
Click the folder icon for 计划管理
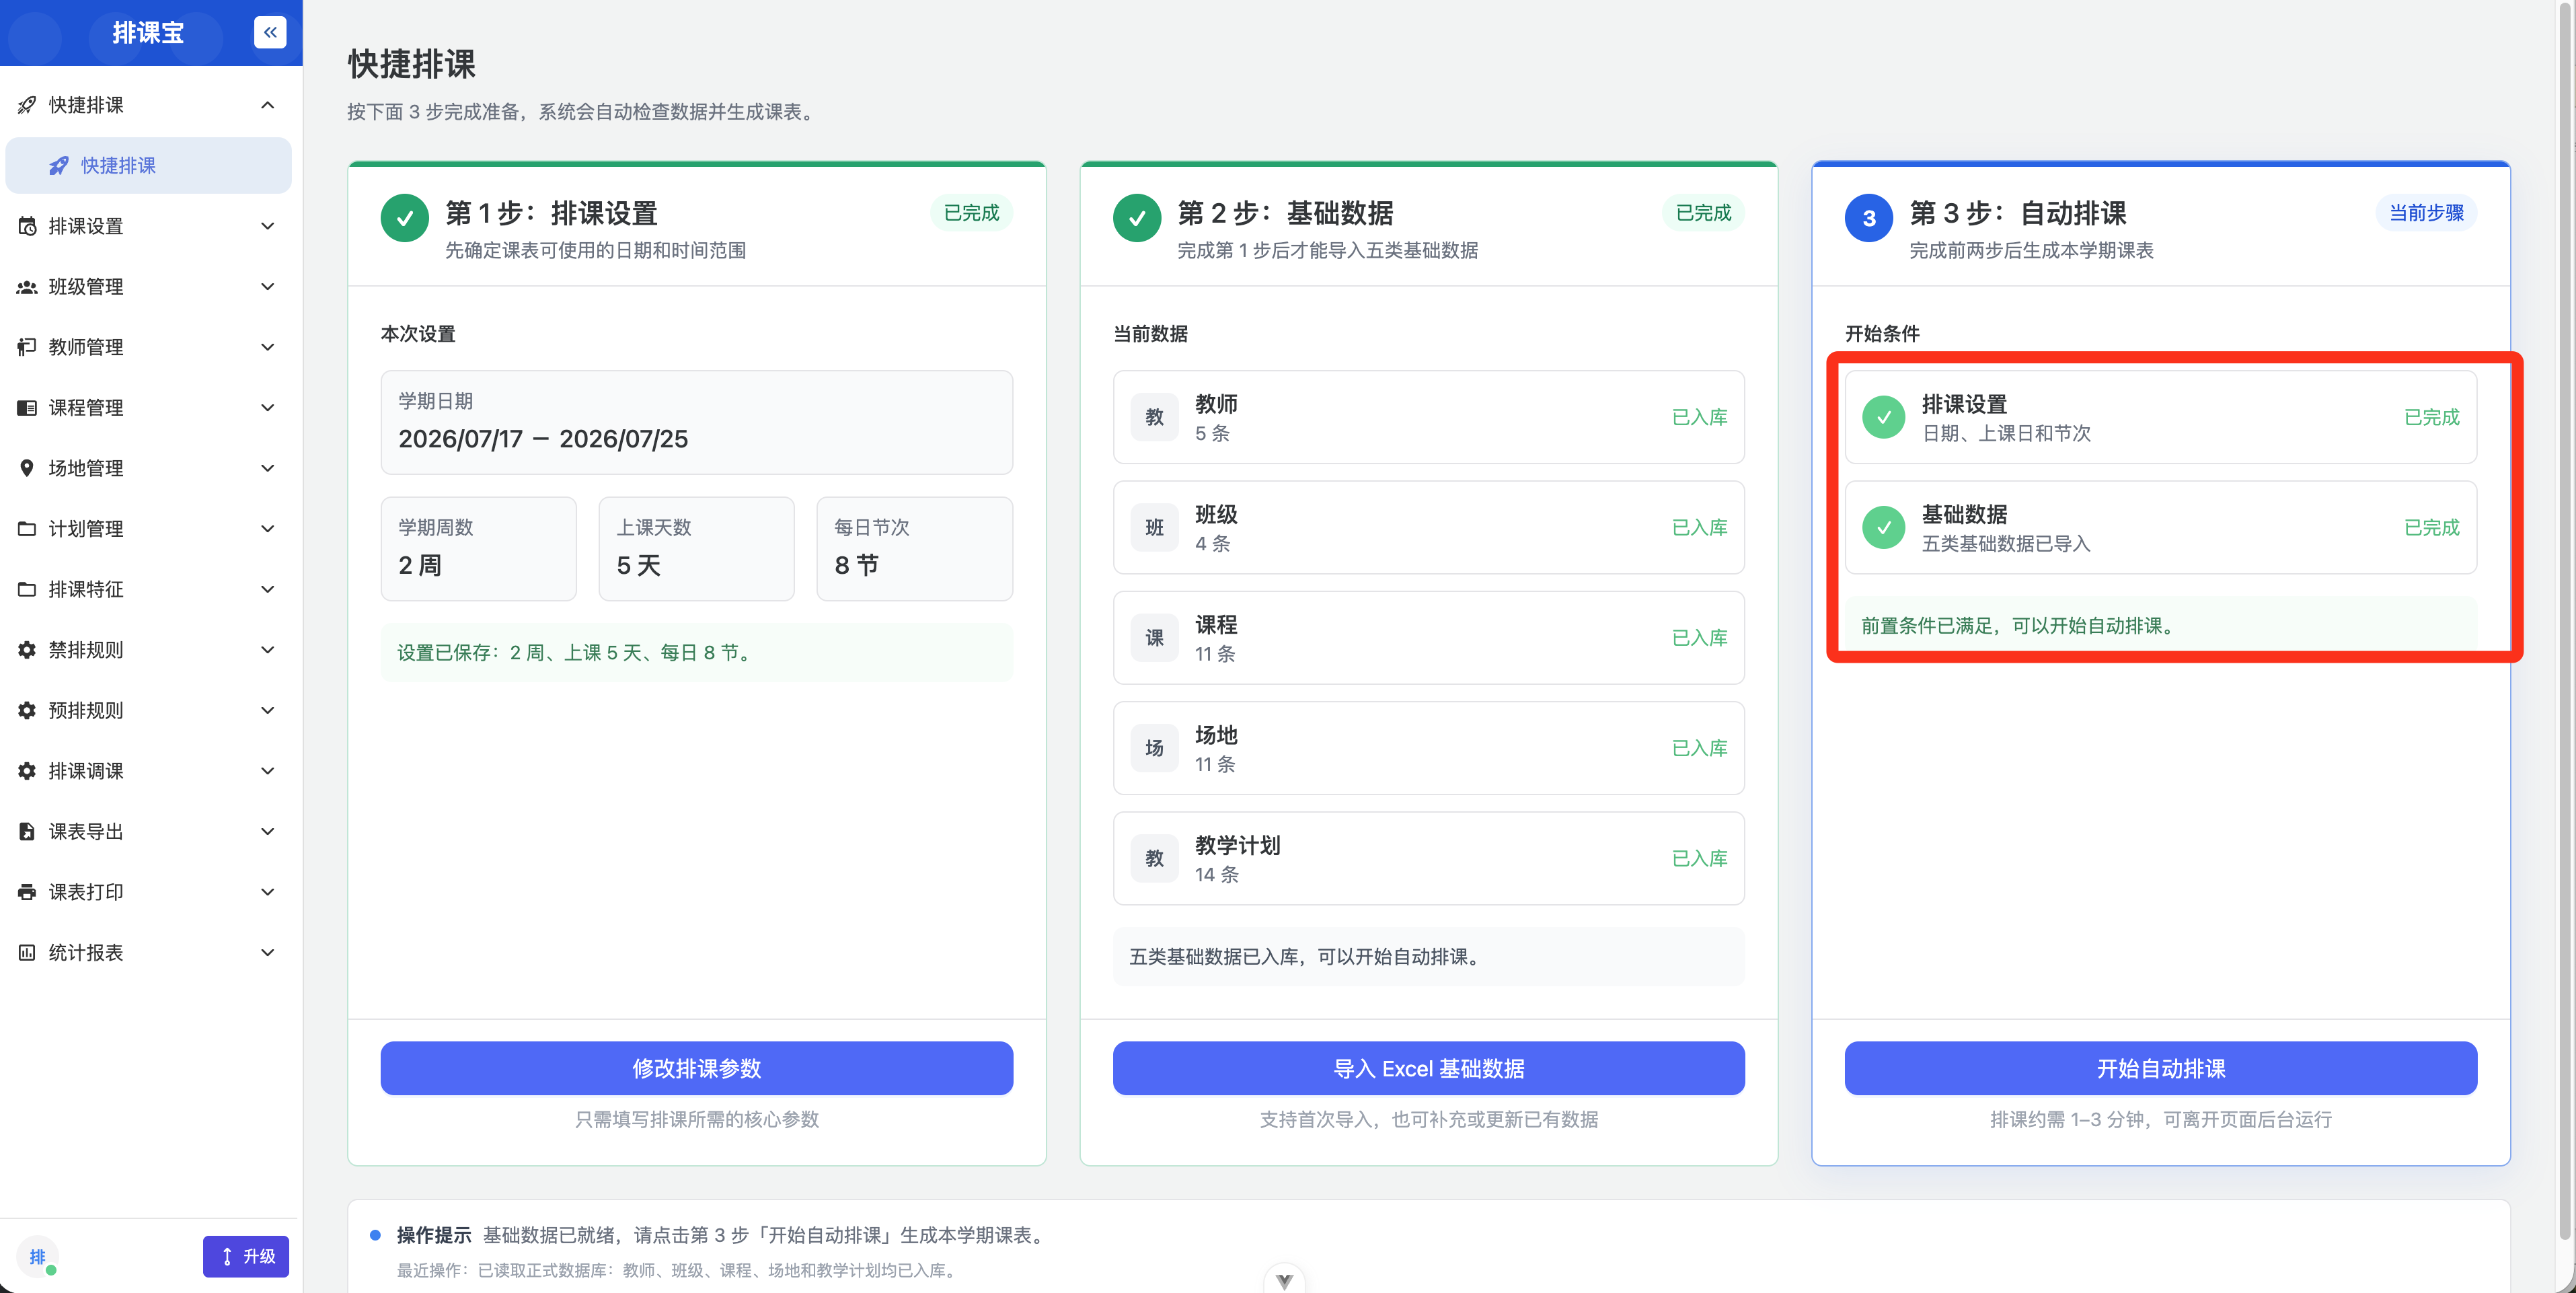[x=27, y=529]
